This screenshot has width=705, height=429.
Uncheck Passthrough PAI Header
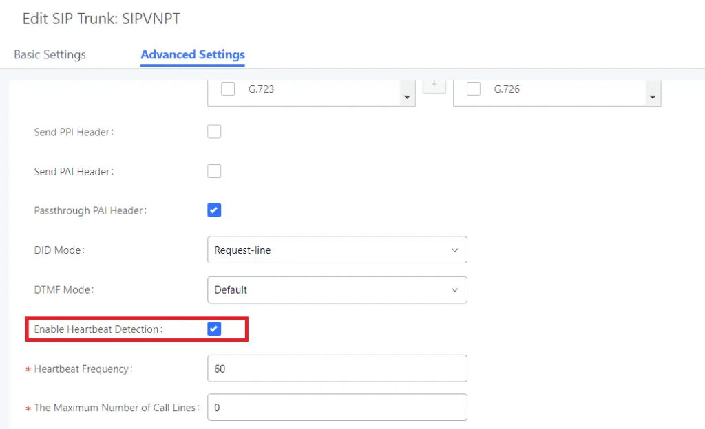pyautogui.click(x=214, y=210)
